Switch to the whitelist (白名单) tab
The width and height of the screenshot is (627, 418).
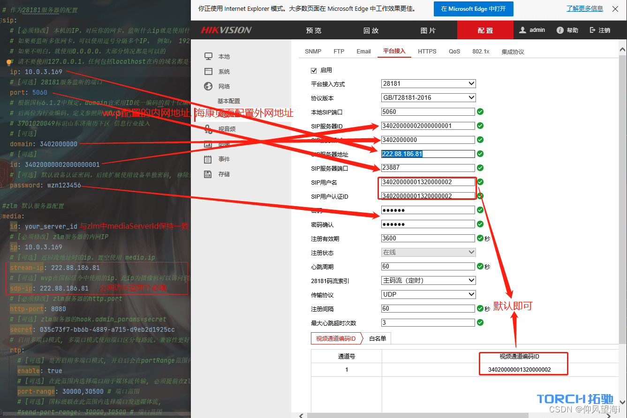(378, 338)
